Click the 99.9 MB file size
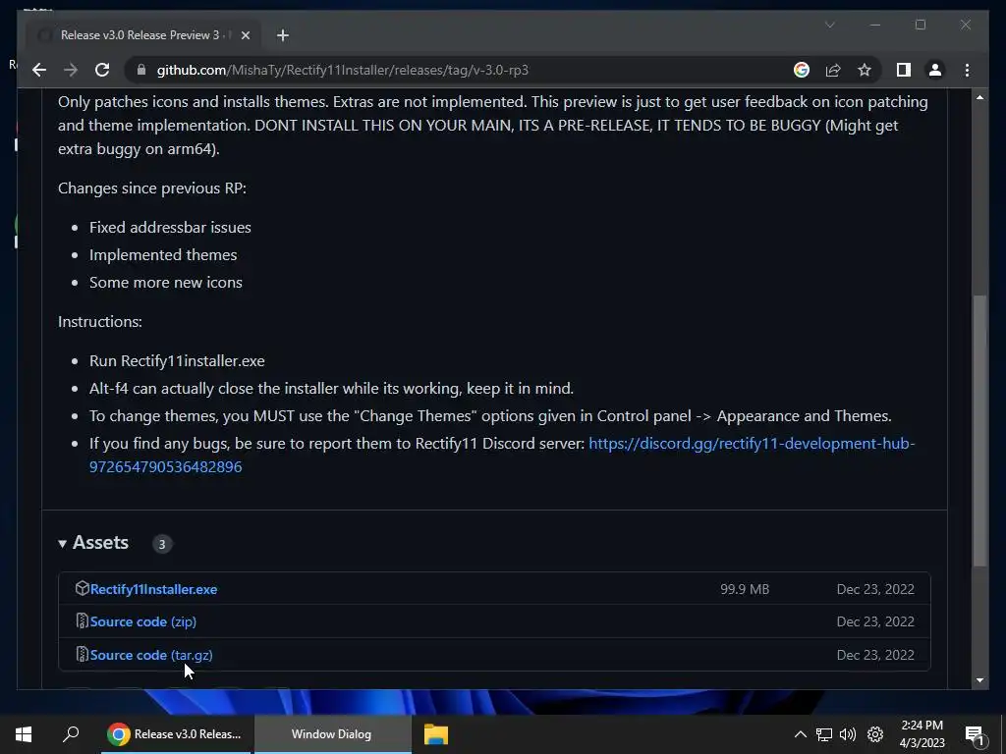Screen dimensions: 1006x754 point(745,589)
